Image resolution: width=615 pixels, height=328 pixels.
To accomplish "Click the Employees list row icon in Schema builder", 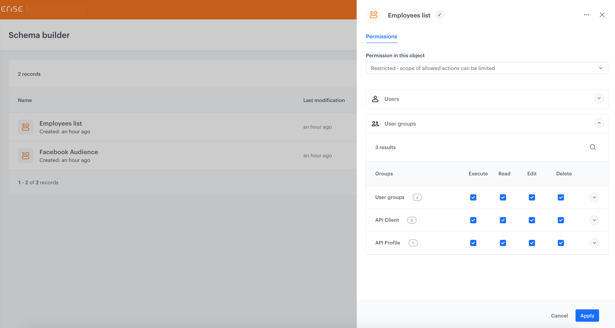I will coord(25,127).
